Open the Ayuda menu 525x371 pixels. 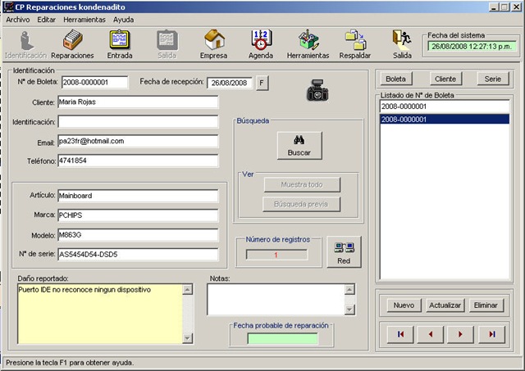124,20
